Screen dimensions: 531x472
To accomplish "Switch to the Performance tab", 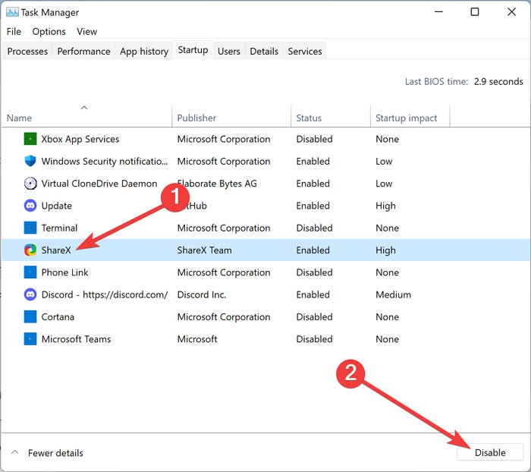I will pyautogui.click(x=83, y=51).
